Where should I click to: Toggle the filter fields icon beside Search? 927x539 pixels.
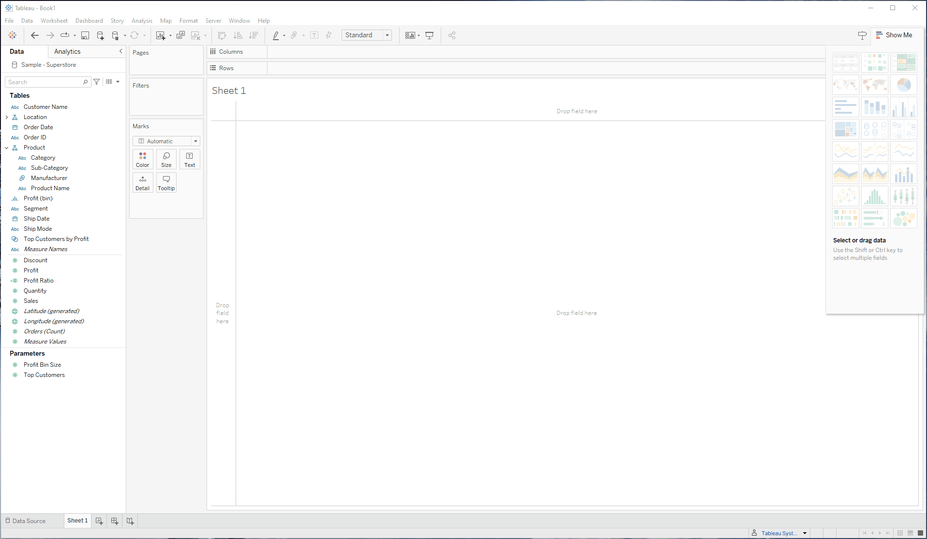pos(97,82)
